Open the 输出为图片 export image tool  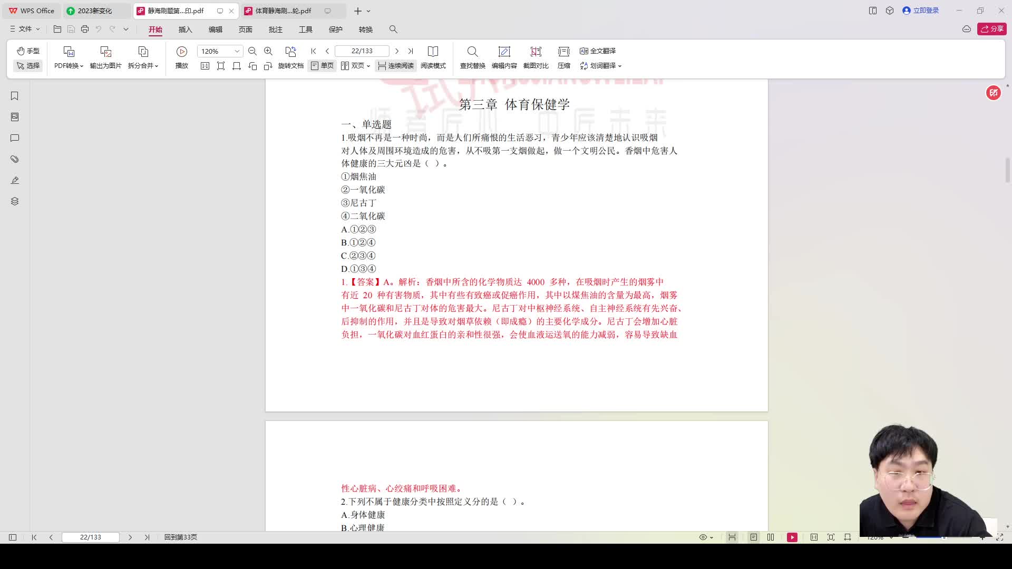tap(105, 57)
